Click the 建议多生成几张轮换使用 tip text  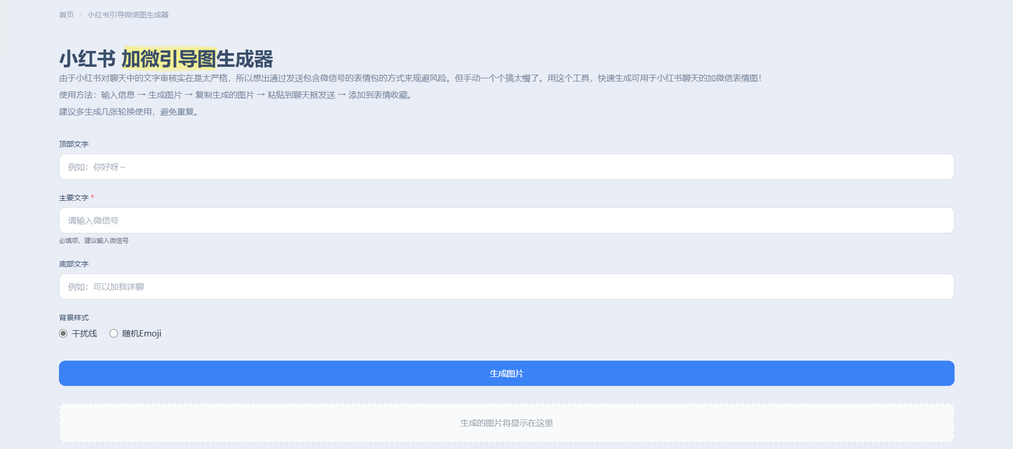click(x=130, y=112)
